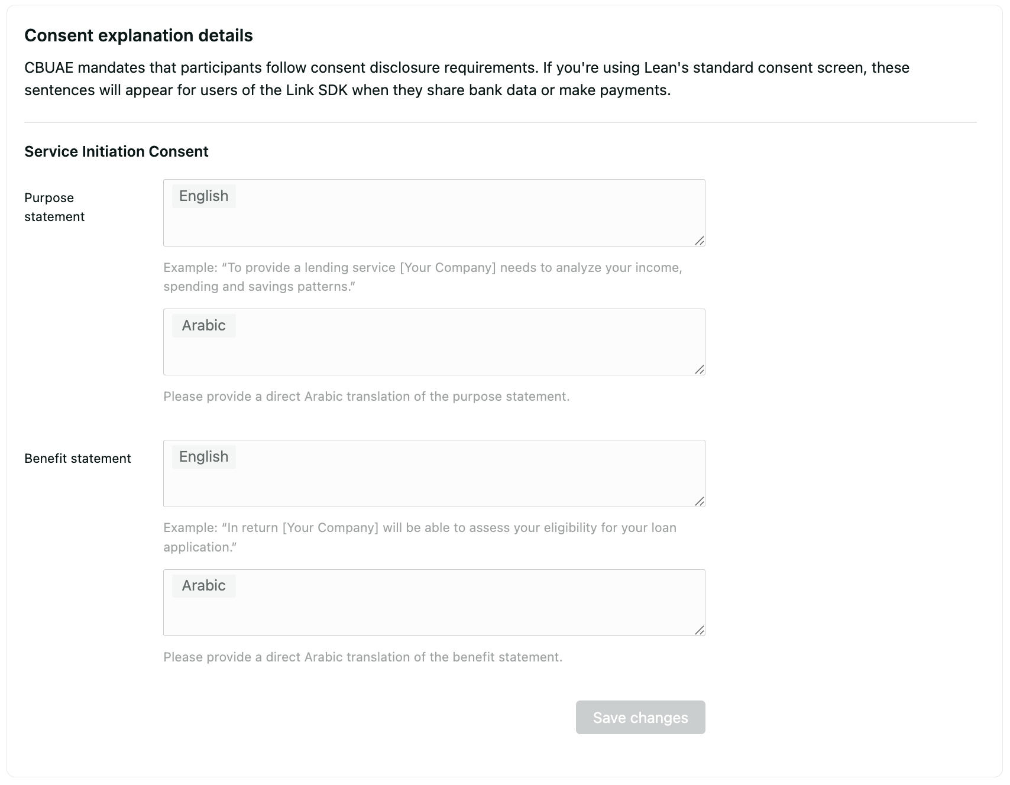Image resolution: width=1010 pixels, height=785 pixels.
Task: Click the Arabic tag in benefit statement field
Action: 203,586
